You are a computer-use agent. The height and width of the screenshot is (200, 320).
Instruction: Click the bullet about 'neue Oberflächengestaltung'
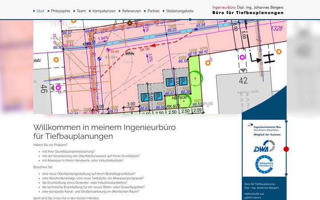click(89, 174)
